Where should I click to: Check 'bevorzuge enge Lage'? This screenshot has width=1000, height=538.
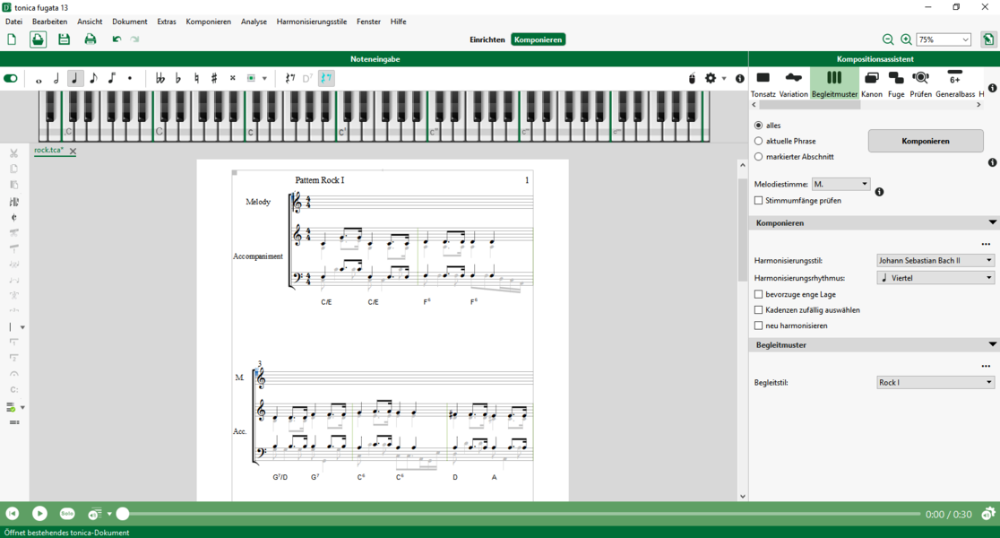pyautogui.click(x=758, y=294)
